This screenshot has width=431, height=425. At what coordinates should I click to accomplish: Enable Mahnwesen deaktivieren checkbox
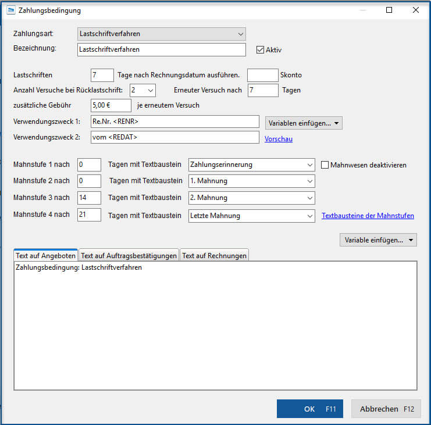(325, 165)
